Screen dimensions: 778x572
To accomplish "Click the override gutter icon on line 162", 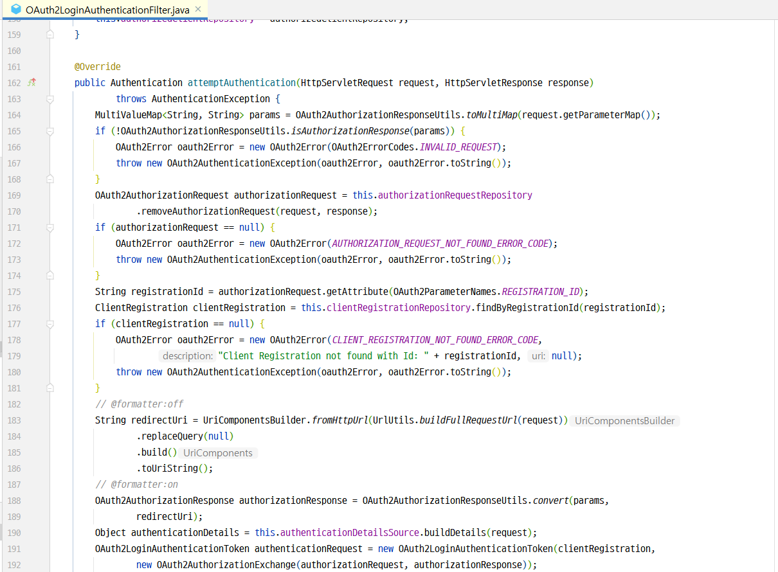I will pyautogui.click(x=31, y=83).
